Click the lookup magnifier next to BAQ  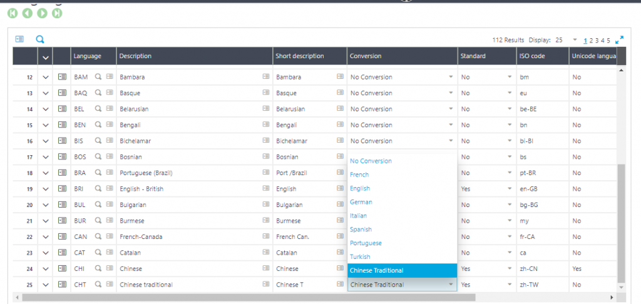(x=98, y=93)
